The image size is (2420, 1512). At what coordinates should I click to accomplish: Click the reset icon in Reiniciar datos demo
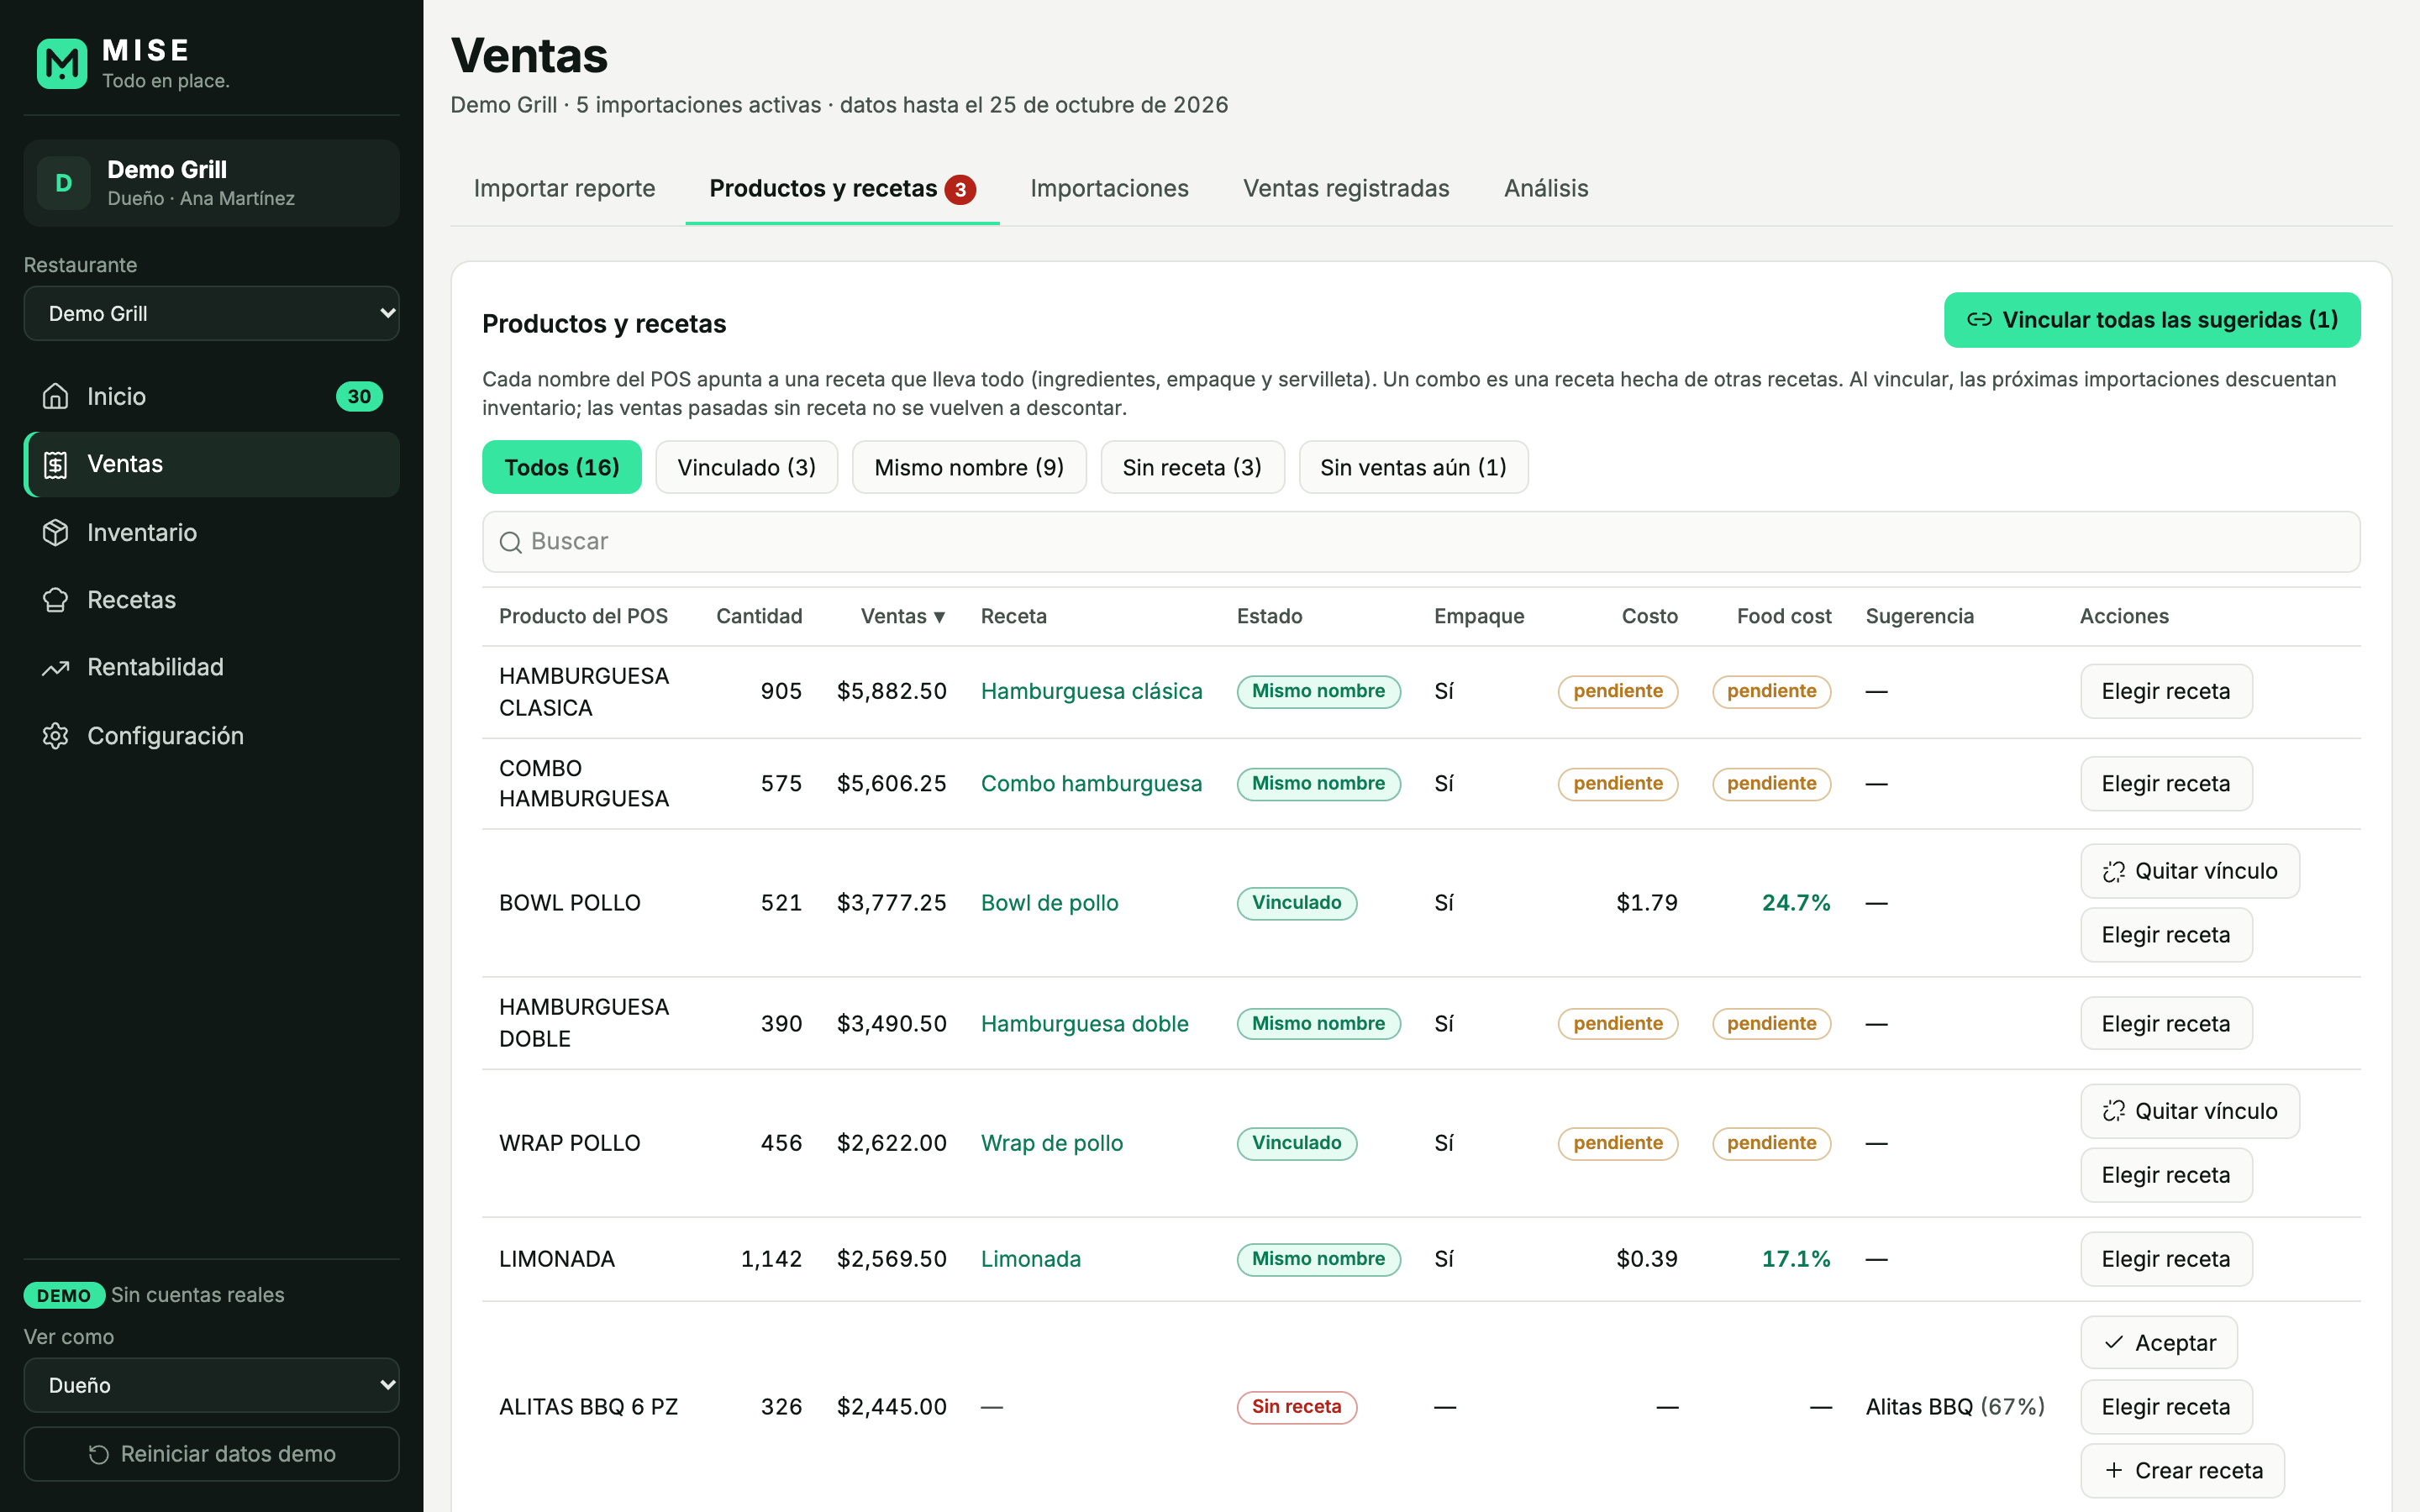pyautogui.click(x=98, y=1455)
